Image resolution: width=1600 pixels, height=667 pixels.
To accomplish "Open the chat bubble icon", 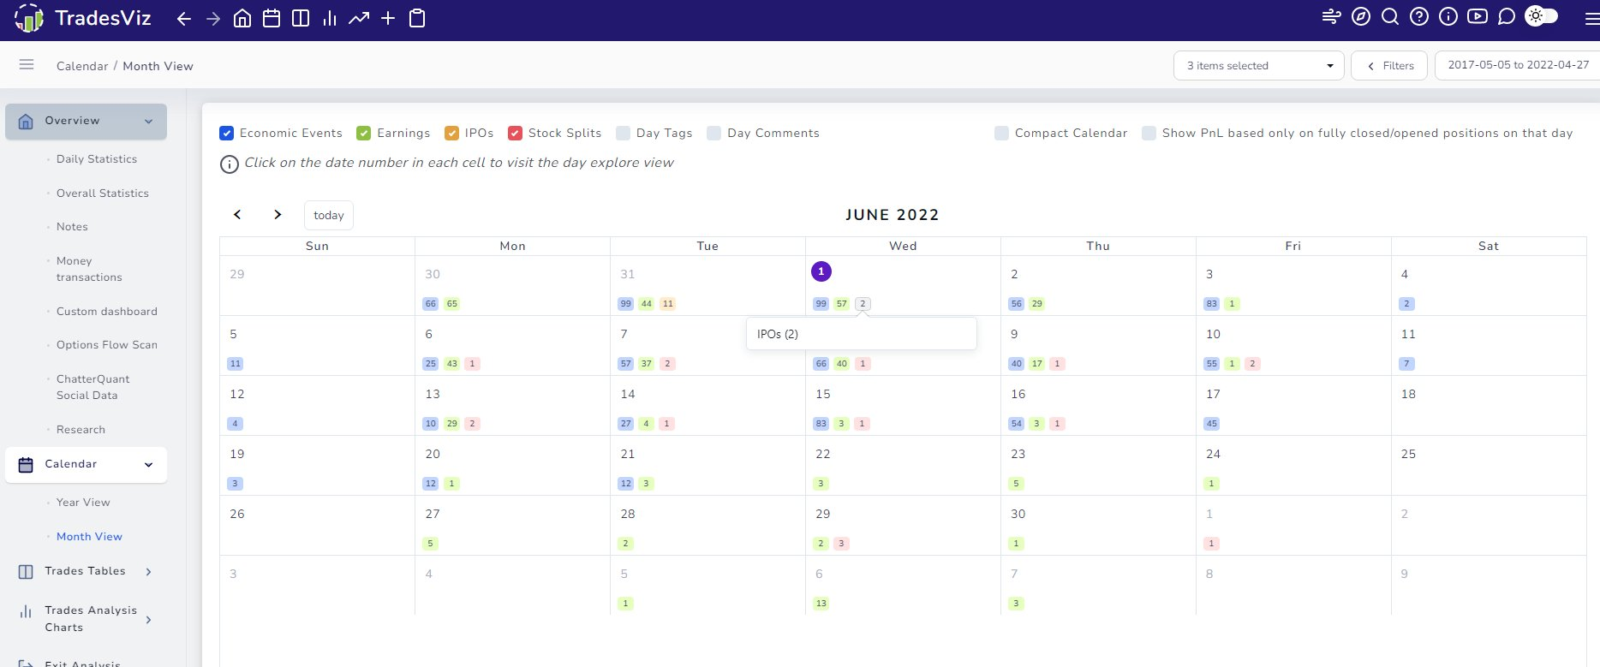I will 1507,16.
